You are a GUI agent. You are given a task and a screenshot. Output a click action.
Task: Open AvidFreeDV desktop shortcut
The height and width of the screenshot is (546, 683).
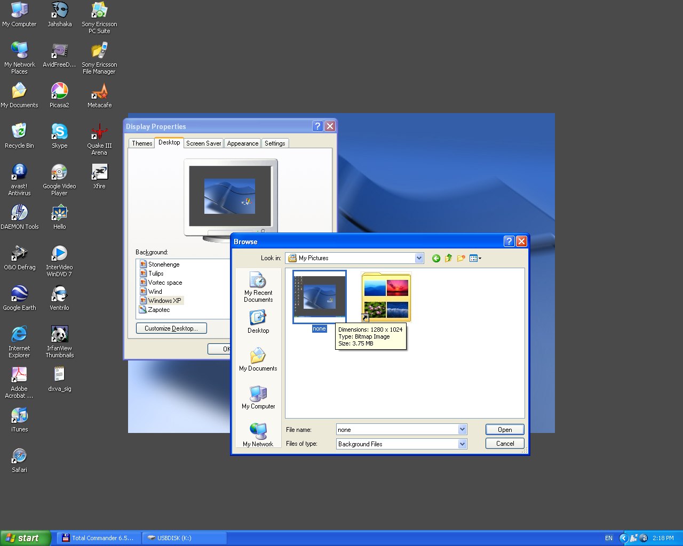point(59,55)
